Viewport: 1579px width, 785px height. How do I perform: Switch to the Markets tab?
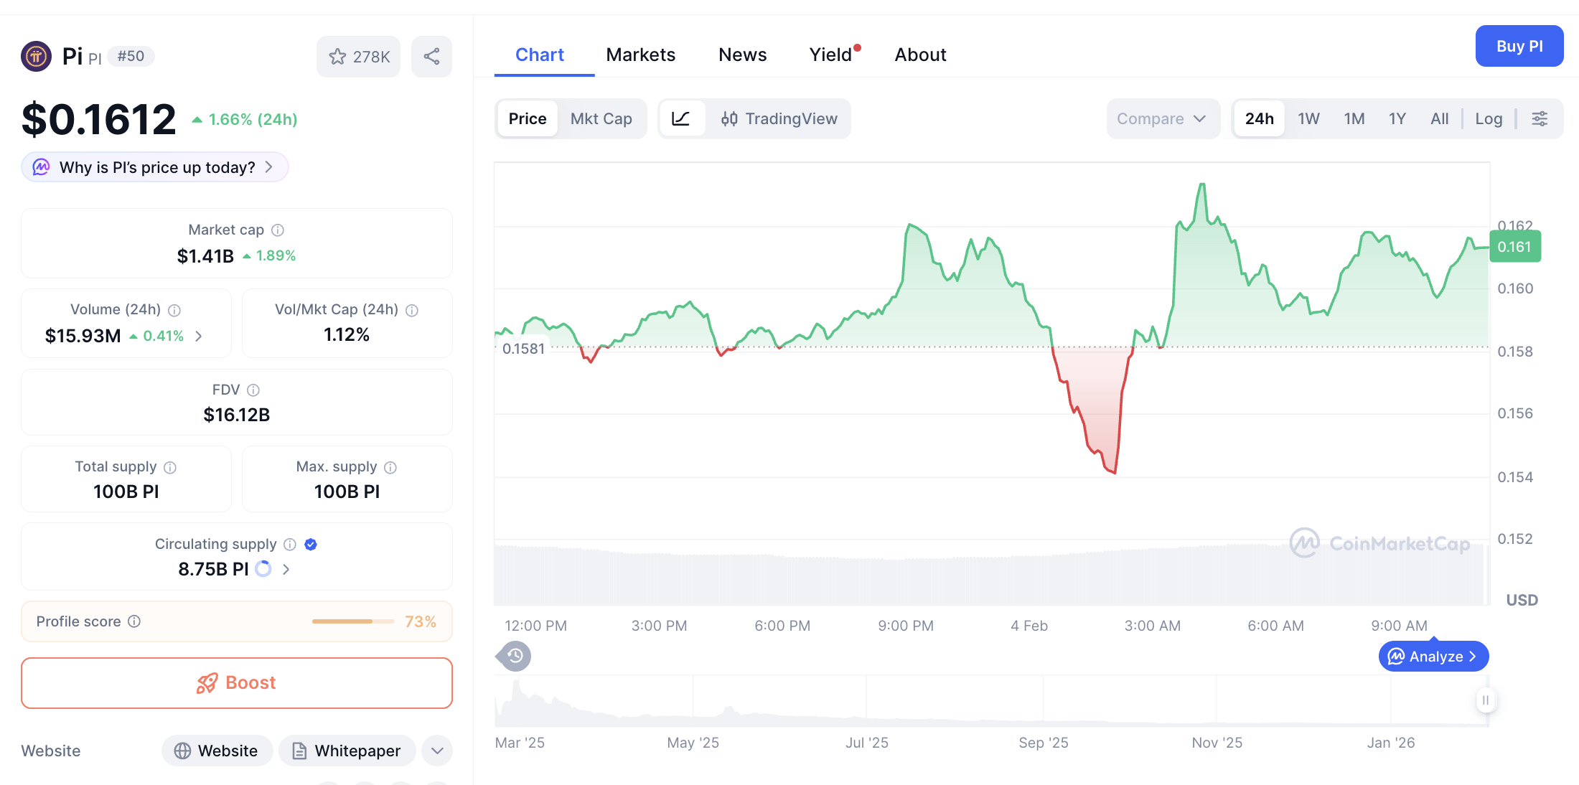click(x=641, y=54)
